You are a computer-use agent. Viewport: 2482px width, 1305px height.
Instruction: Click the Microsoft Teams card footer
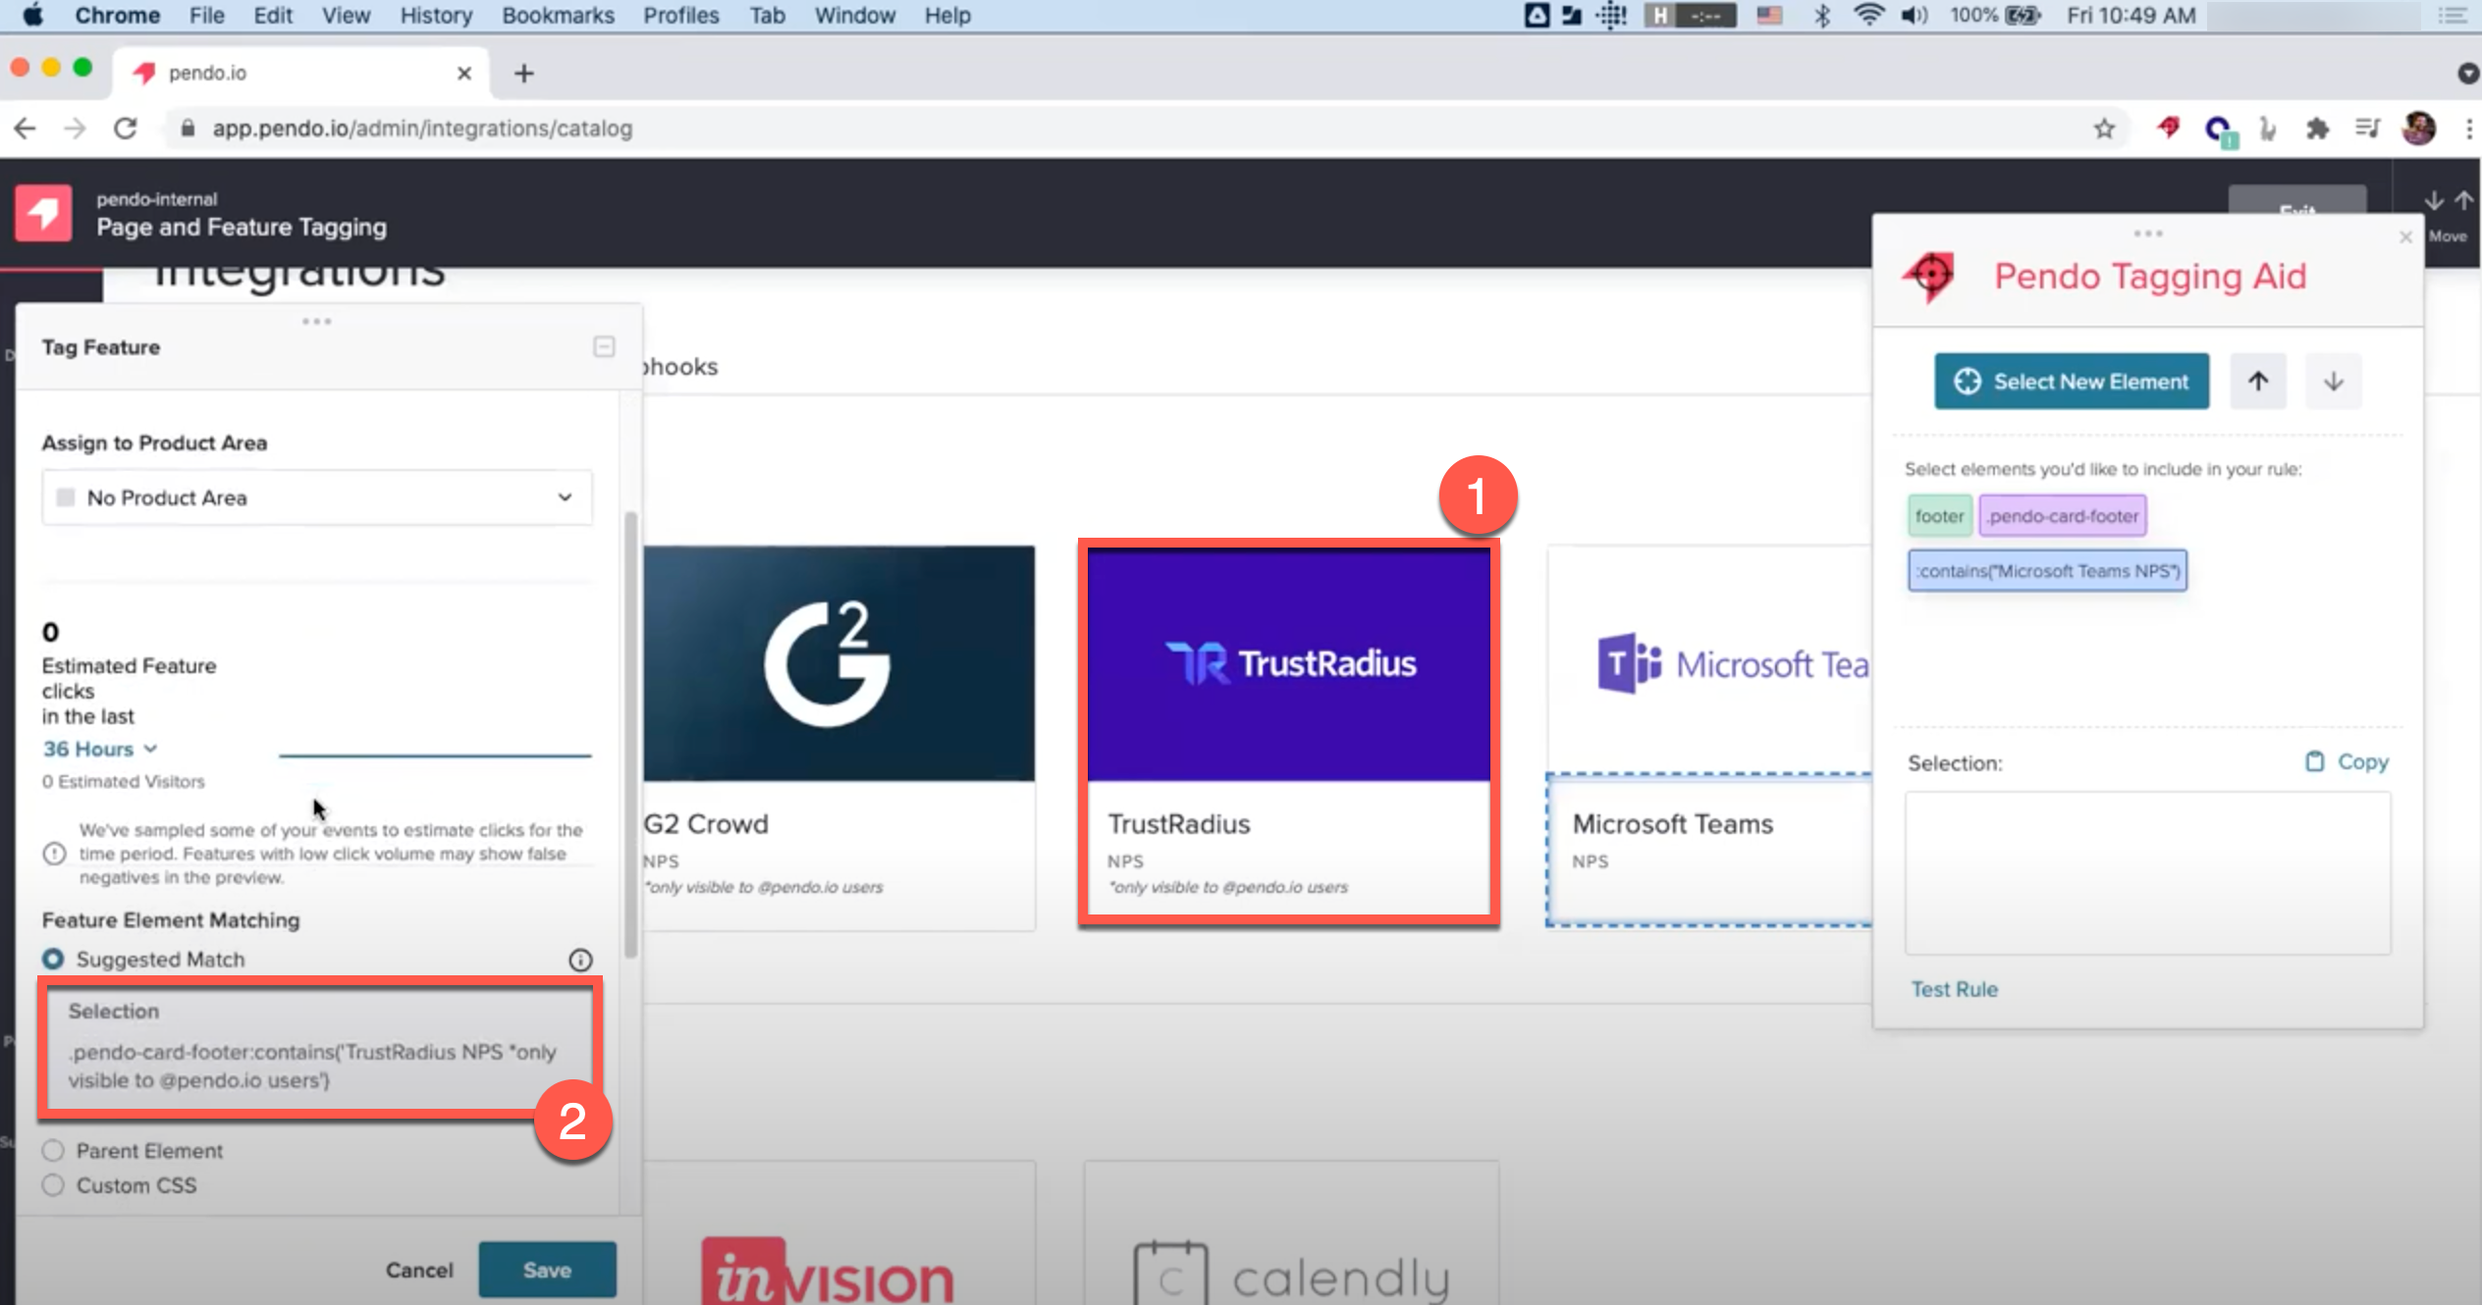pyautogui.click(x=1709, y=849)
